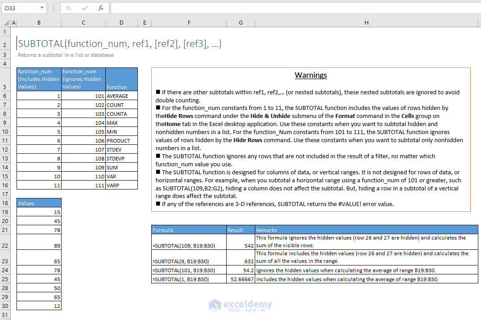Select the STDEVP function cell
481x320 pixels.
click(x=121, y=158)
